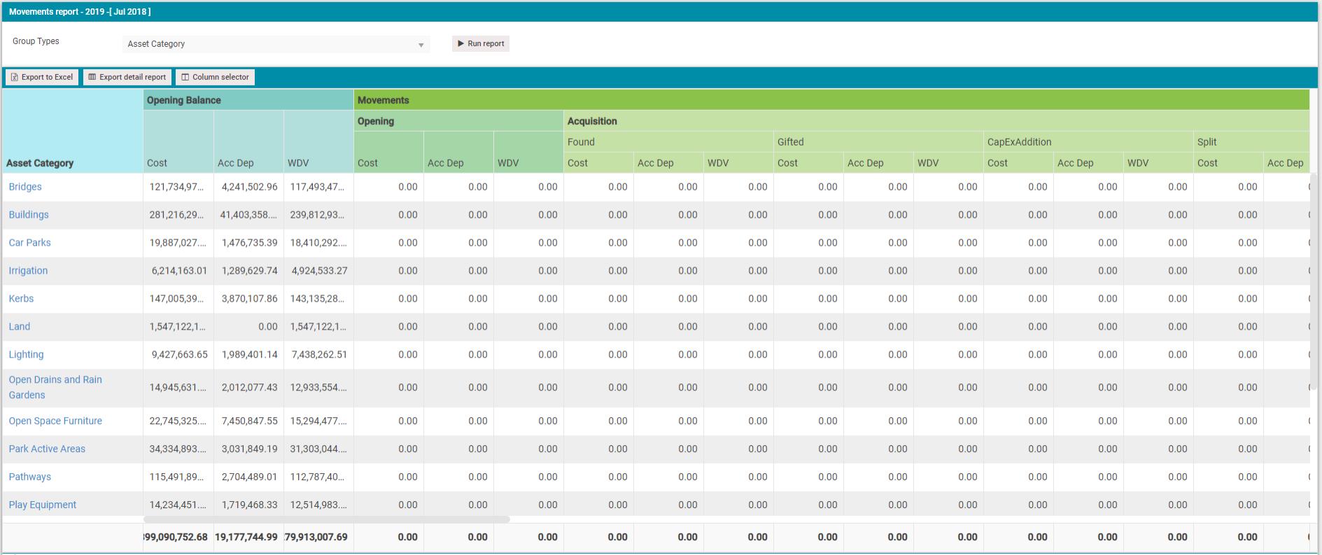The image size is (1322, 555).
Task: Open the Buildings category link
Action: pyautogui.click(x=29, y=215)
